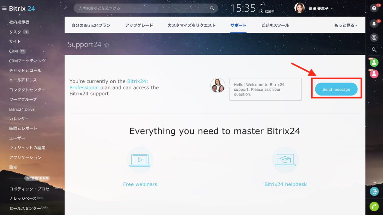Open the Bitrix24: Professional plan link

(x=109, y=84)
